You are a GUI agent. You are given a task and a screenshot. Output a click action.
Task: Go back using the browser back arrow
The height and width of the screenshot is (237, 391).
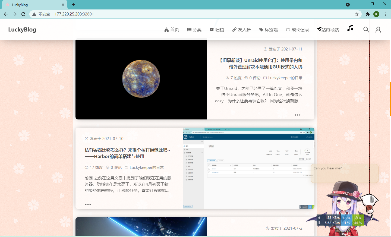pyautogui.click(x=6, y=14)
